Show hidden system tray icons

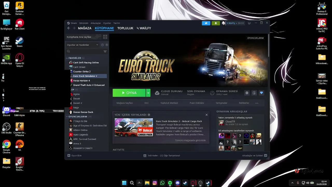(x=292, y=183)
